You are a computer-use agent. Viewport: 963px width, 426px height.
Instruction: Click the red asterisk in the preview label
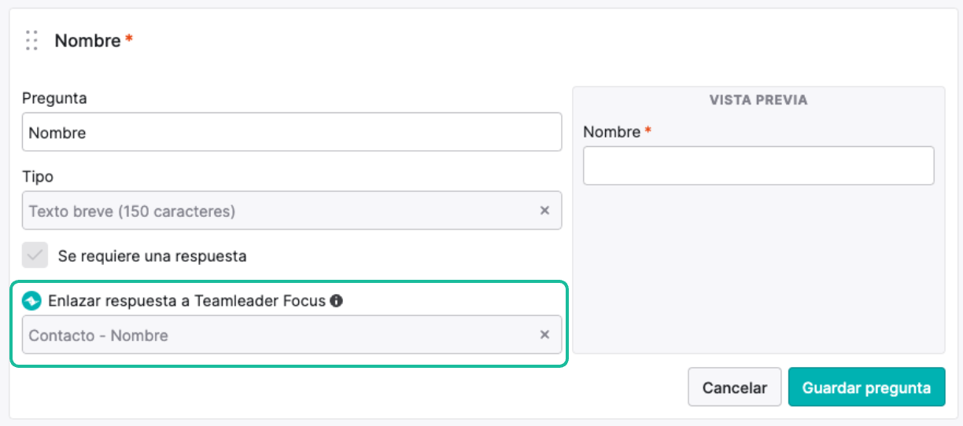pyautogui.click(x=648, y=130)
